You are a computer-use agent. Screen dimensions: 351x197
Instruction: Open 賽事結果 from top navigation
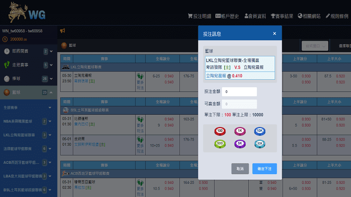282,16
